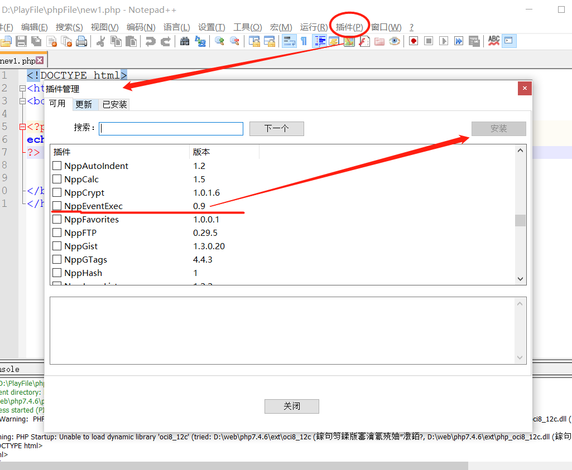Collapse the fold marker on line 3
The image size is (572, 470).
point(22,101)
